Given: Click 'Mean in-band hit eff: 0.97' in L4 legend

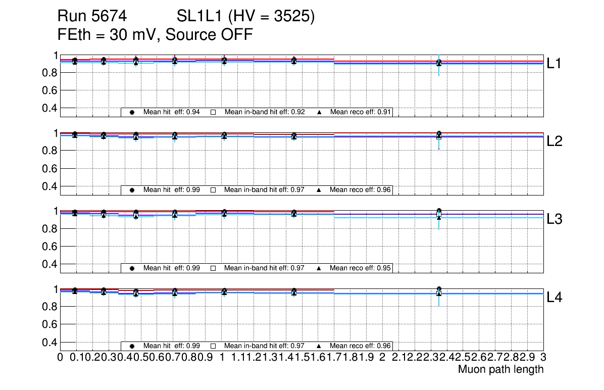Looking at the screenshot, I should tap(264, 346).
